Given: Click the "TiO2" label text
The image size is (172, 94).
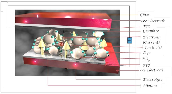Looking at the screenshot, I should pos(146,59).
